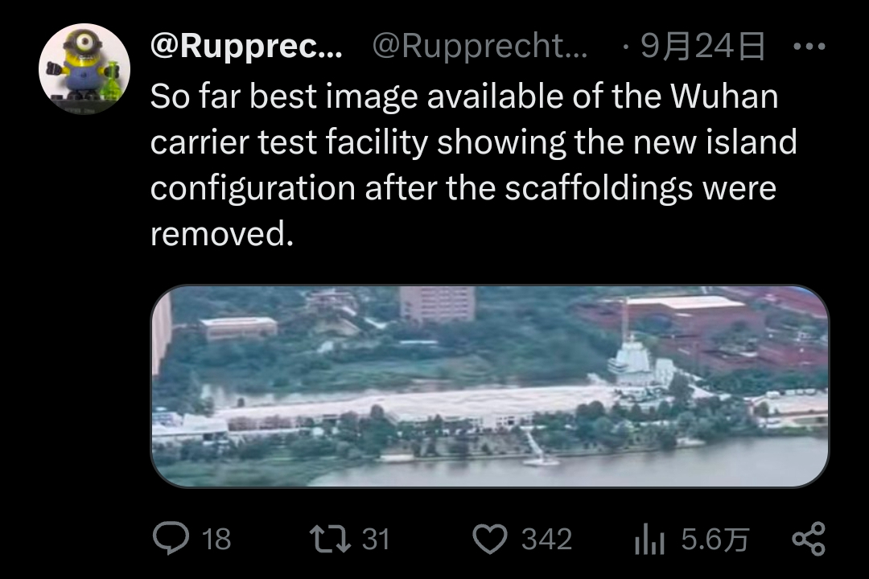This screenshot has width=869, height=579.
Task: Click the word 'removed.' in the tweet
Action: tap(222, 233)
